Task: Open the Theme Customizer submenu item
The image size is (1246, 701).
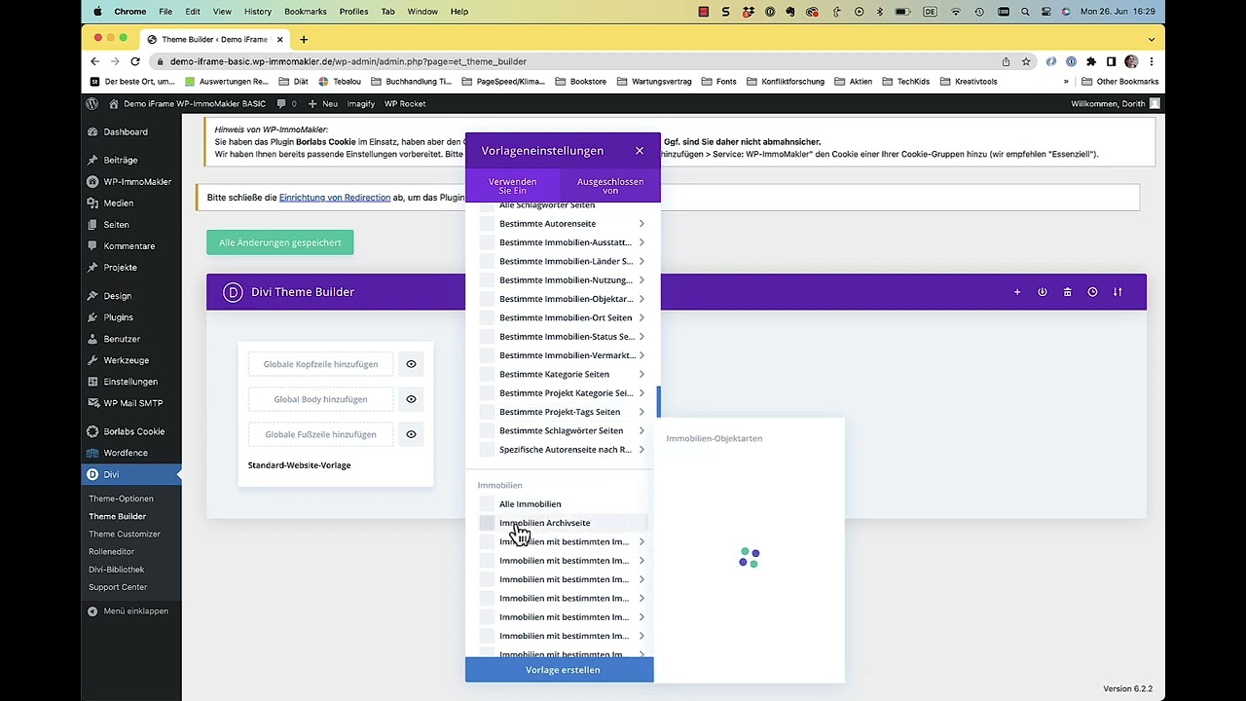Action: click(125, 535)
